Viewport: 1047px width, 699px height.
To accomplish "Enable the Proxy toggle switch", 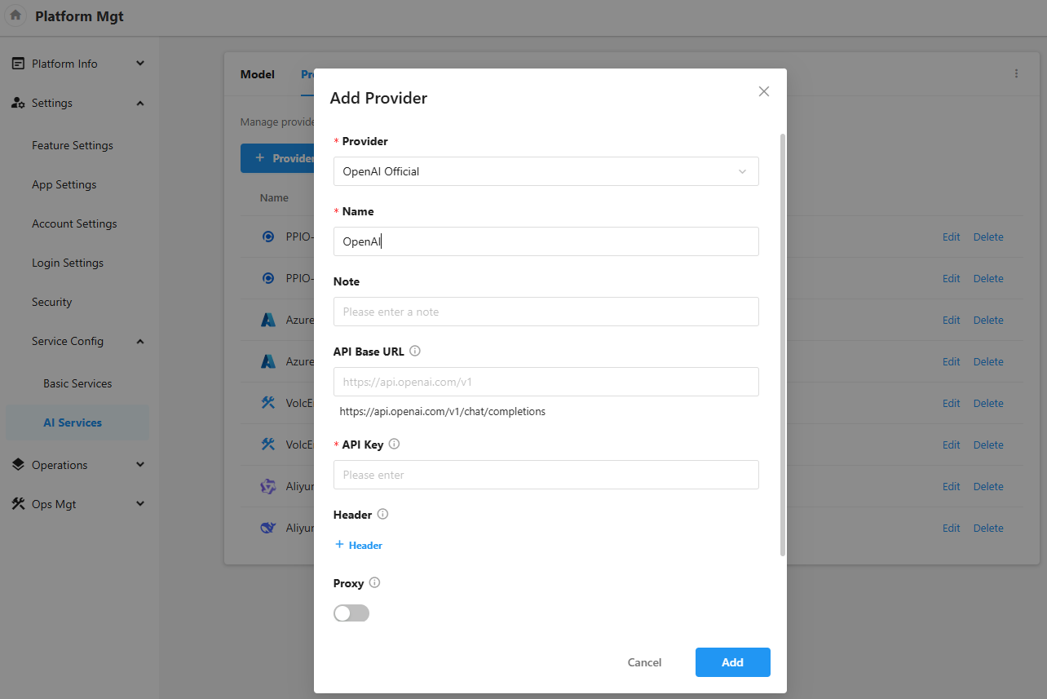I will (351, 613).
